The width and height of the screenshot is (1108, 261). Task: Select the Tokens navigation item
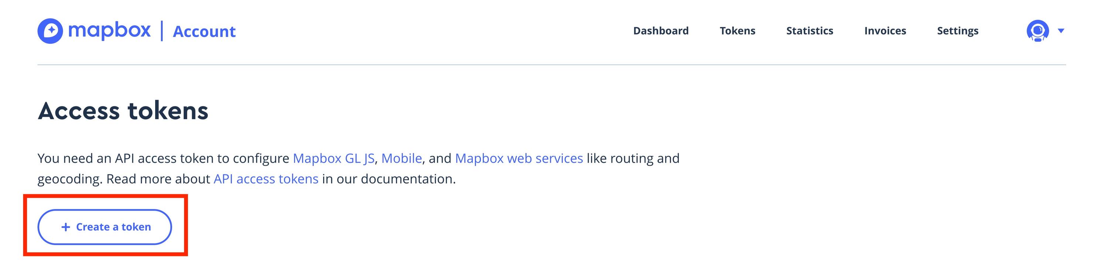point(737,31)
